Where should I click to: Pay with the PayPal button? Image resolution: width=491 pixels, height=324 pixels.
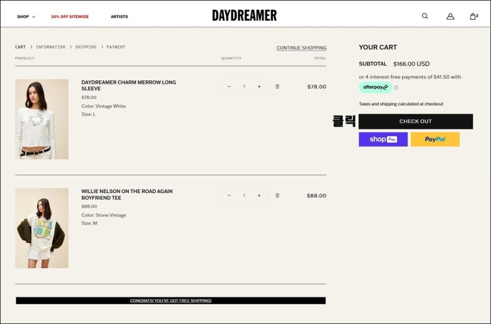pos(435,139)
